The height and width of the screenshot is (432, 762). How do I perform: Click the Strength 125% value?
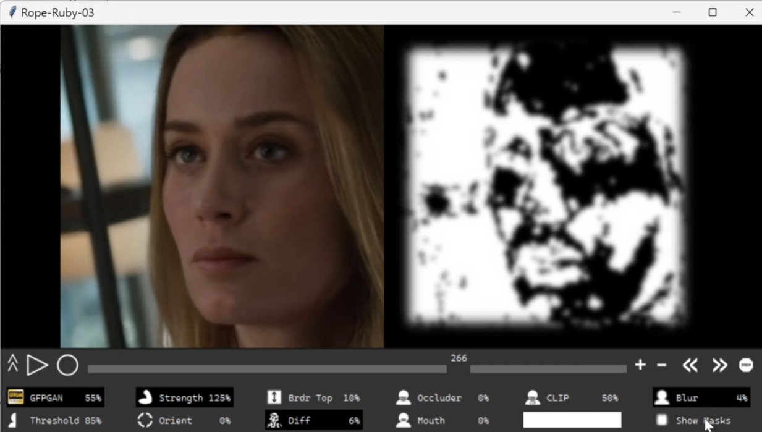(x=219, y=398)
